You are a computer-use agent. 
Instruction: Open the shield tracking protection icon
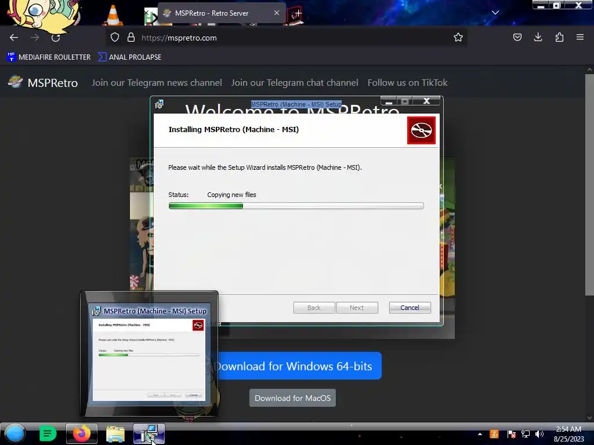click(x=115, y=38)
